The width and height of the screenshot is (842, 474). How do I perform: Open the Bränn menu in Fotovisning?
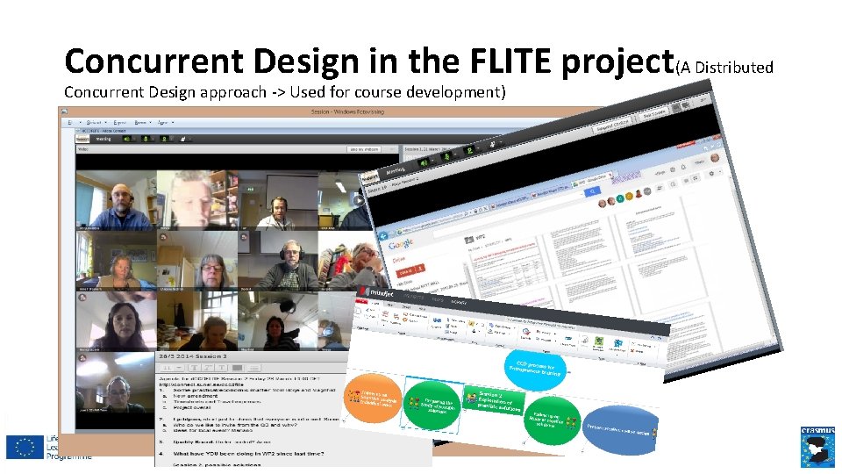pos(142,123)
